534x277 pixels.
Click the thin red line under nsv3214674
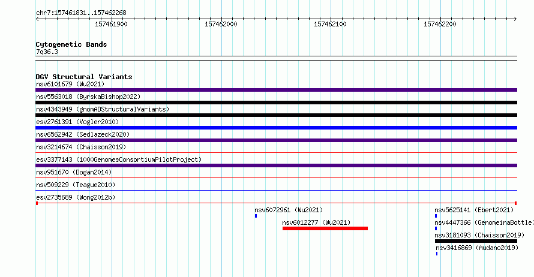(276, 152)
